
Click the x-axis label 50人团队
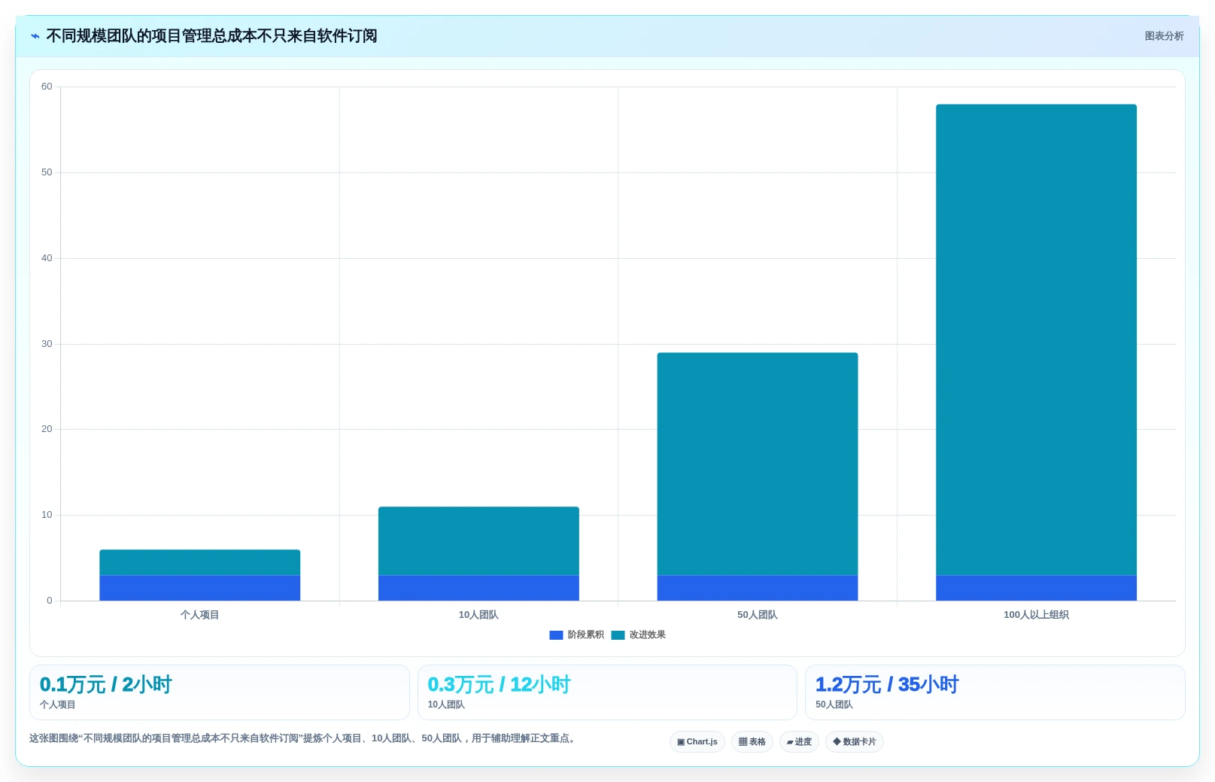click(758, 615)
